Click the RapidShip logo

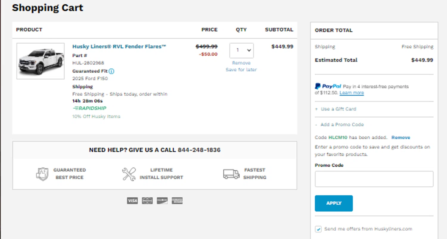(89, 108)
